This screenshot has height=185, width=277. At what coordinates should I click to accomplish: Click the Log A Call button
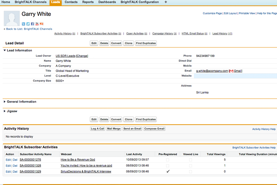click(x=98, y=129)
